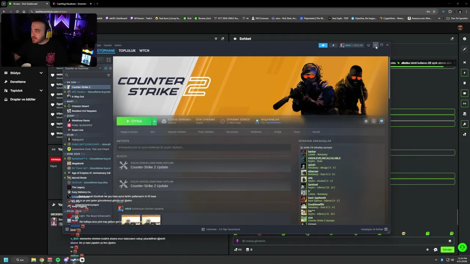Screen dimensions: 470x264
Task: Collapse the MART category
Action: click(70, 101)
